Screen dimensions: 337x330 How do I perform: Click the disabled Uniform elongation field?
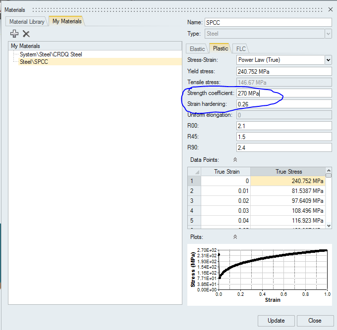tap(284, 115)
